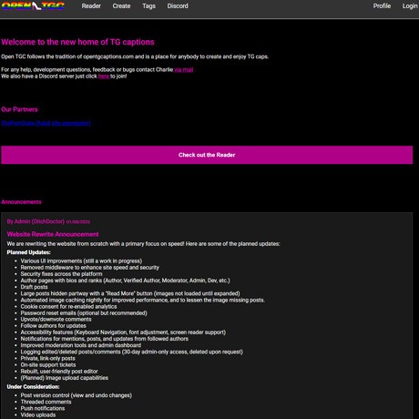Click the Check out the Reader button
This screenshot has width=419, height=419.
pyautogui.click(x=207, y=155)
